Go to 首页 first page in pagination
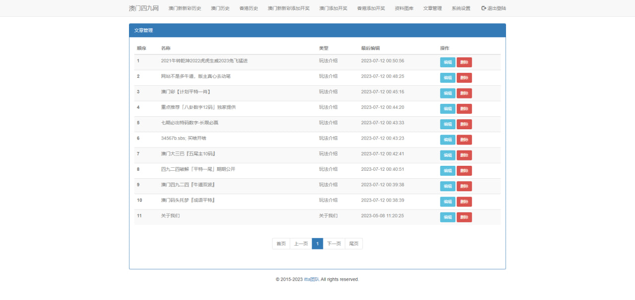This screenshot has width=635, height=300. [x=281, y=244]
